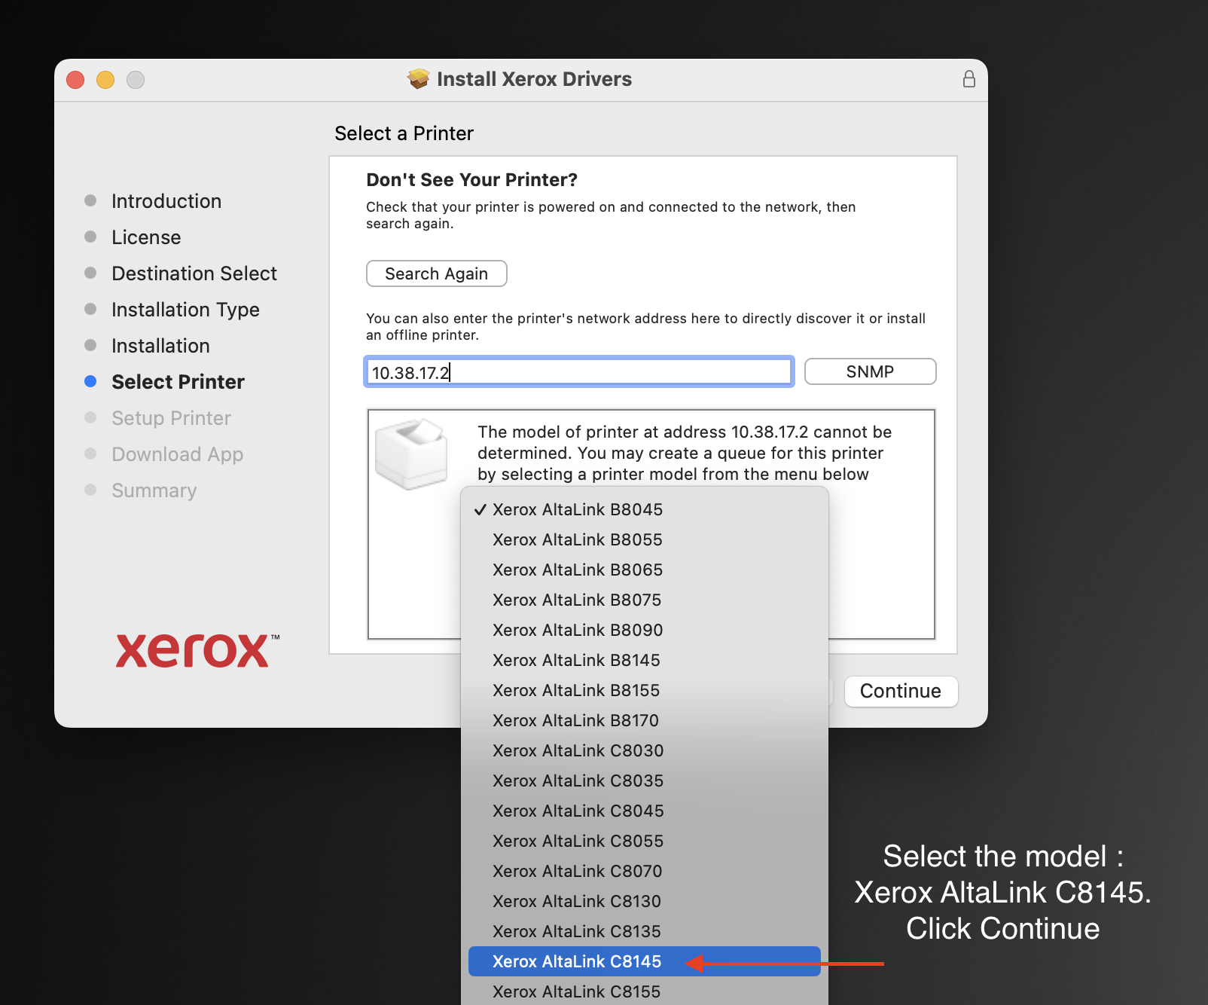The image size is (1208, 1005).
Task: Click the Introduction step in sidebar
Action: pos(166,201)
